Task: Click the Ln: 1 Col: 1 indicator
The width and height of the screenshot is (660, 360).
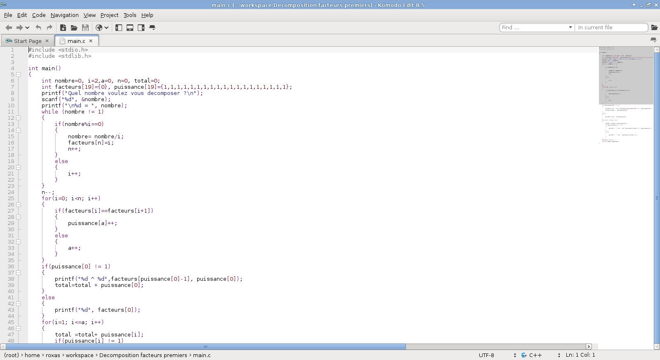Action: click(580, 355)
